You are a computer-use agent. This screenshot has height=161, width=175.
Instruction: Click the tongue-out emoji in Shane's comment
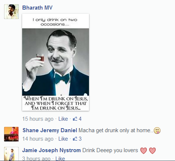click(157, 130)
